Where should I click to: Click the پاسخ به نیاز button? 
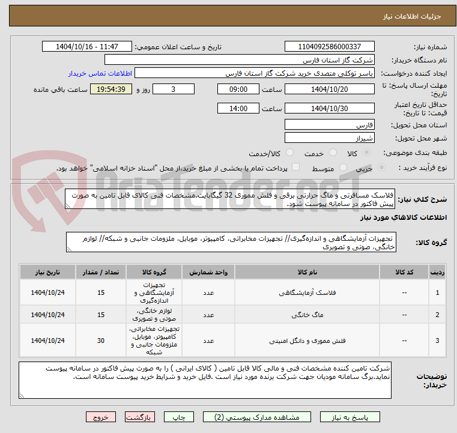[350, 417]
